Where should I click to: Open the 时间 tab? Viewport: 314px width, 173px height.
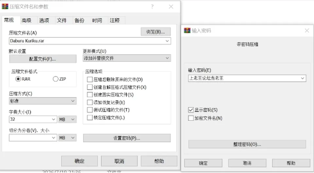coord(97,20)
